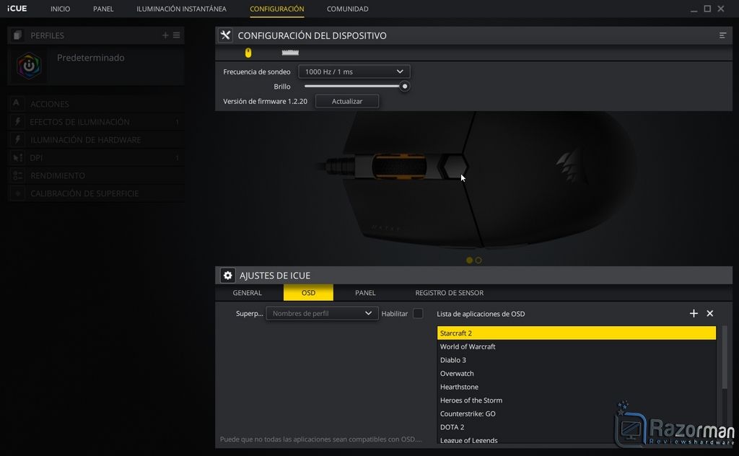
Task: Go to the INICIO menu
Action: coord(61,9)
